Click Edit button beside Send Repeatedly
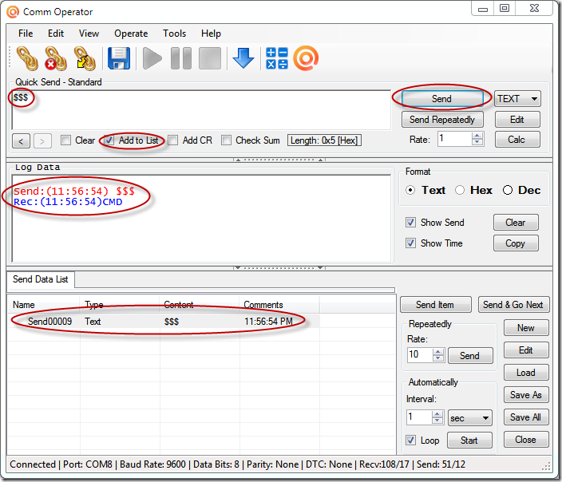 click(x=517, y=120)
